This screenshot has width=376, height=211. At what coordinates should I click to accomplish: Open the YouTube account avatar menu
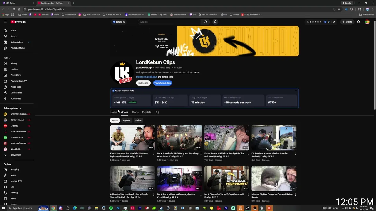coord(367,22)
